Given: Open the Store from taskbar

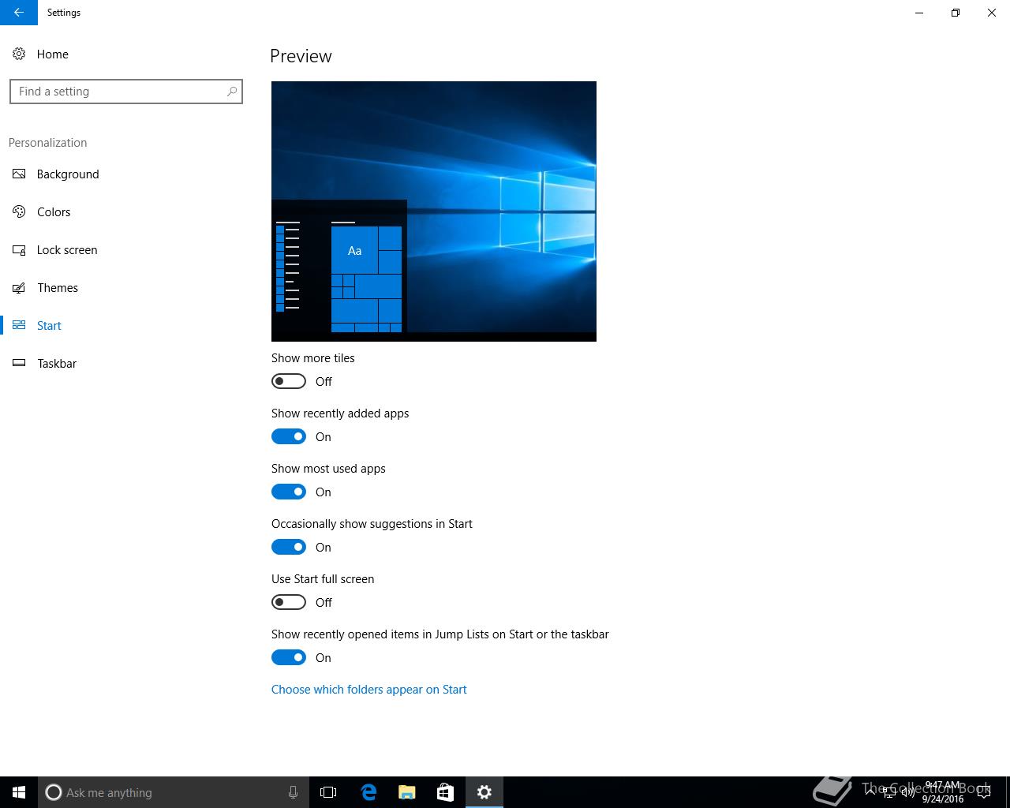Looking at the screenshot, I should tap(445, 792).
